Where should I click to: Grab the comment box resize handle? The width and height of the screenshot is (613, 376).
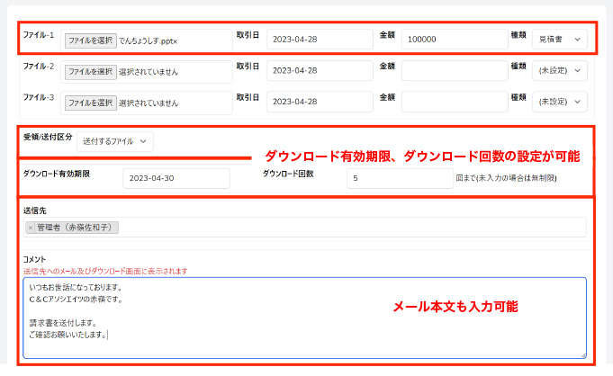pos(582,354)
